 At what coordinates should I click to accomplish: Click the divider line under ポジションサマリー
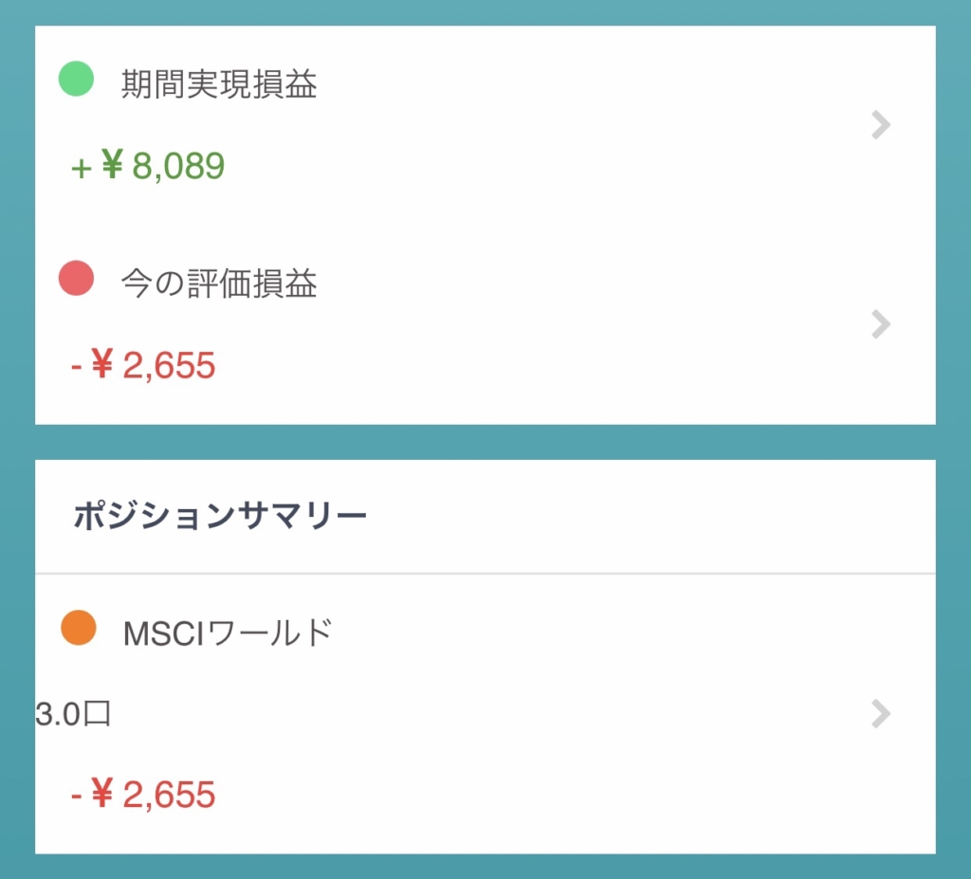pyautogui.click(x=485, y=574)
